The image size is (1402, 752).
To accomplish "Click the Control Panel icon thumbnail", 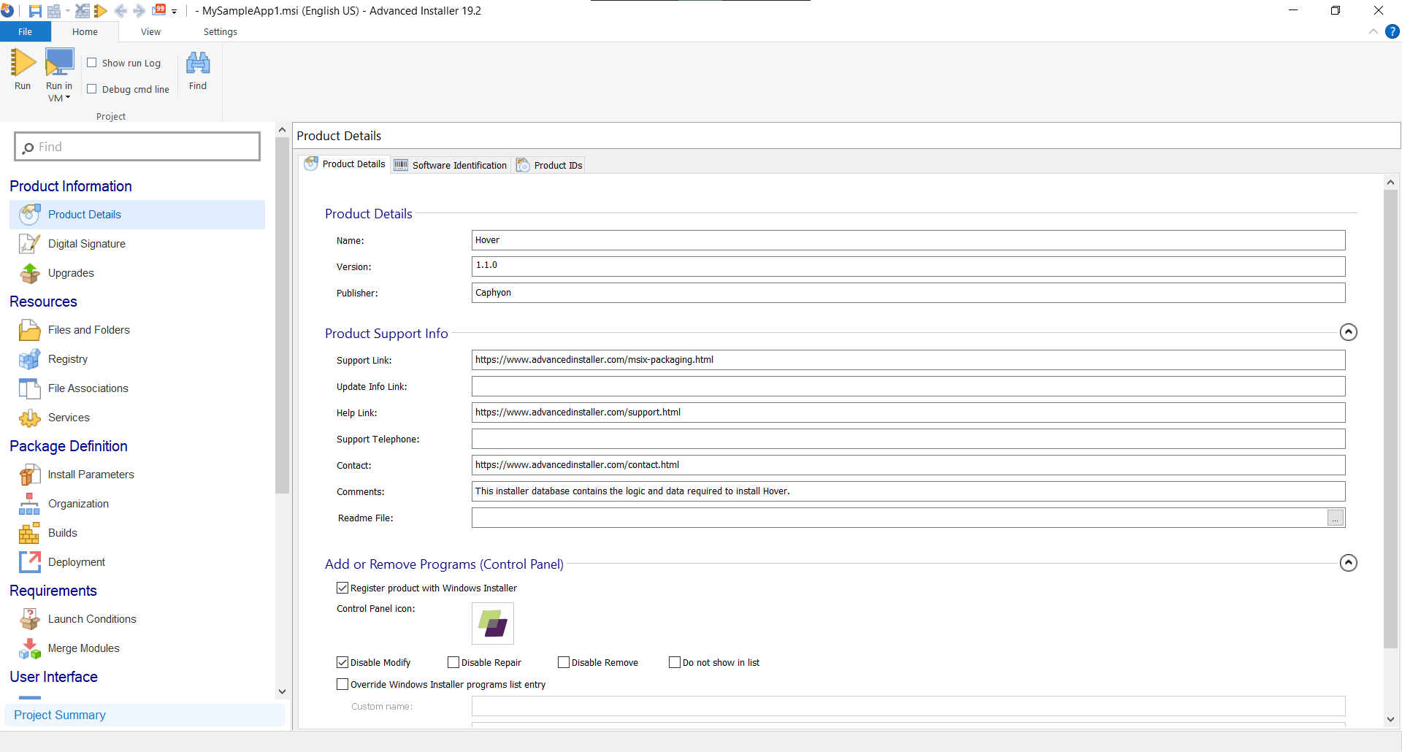I will point(493,624).
